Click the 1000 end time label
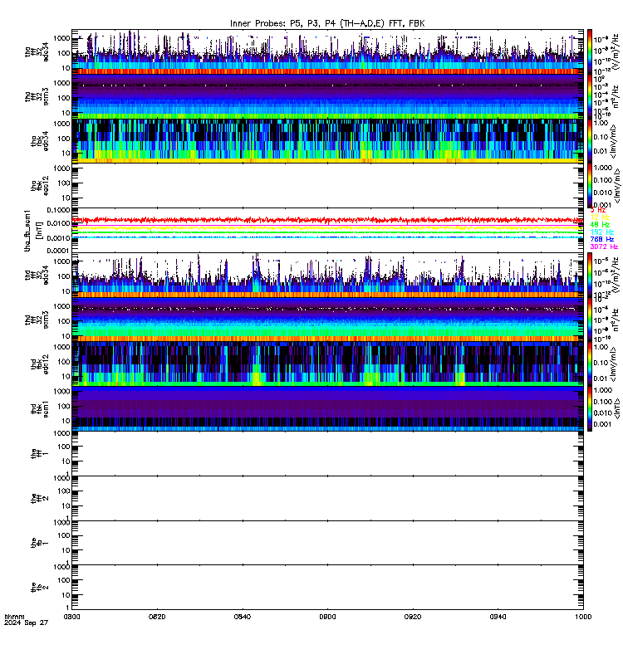 coord(583,617)
